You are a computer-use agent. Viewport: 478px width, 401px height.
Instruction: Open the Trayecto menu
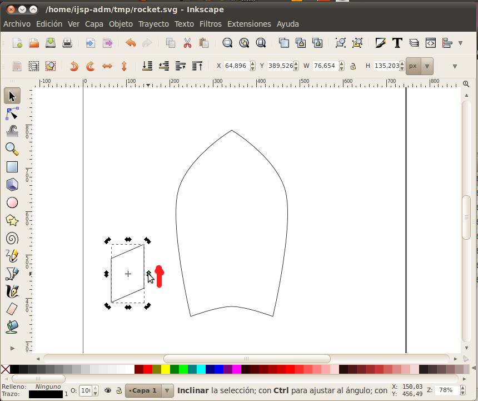click(153, 24)
